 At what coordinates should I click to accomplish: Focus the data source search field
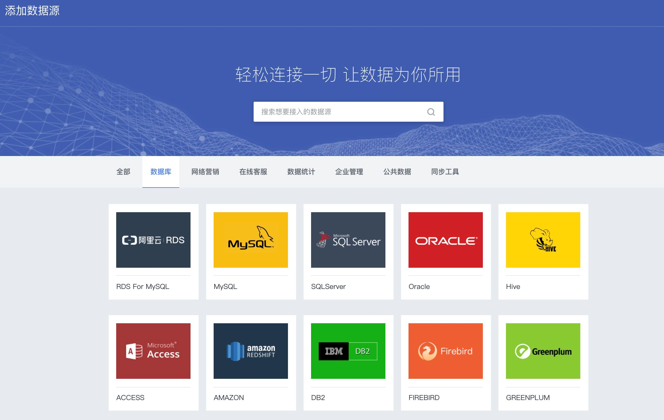pyautogui.click(x=348, y=112)
